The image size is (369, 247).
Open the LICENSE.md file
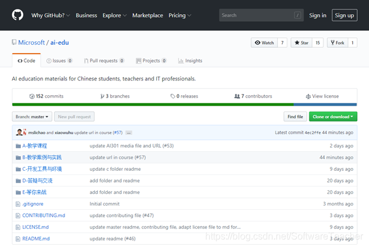coord(35,227)
